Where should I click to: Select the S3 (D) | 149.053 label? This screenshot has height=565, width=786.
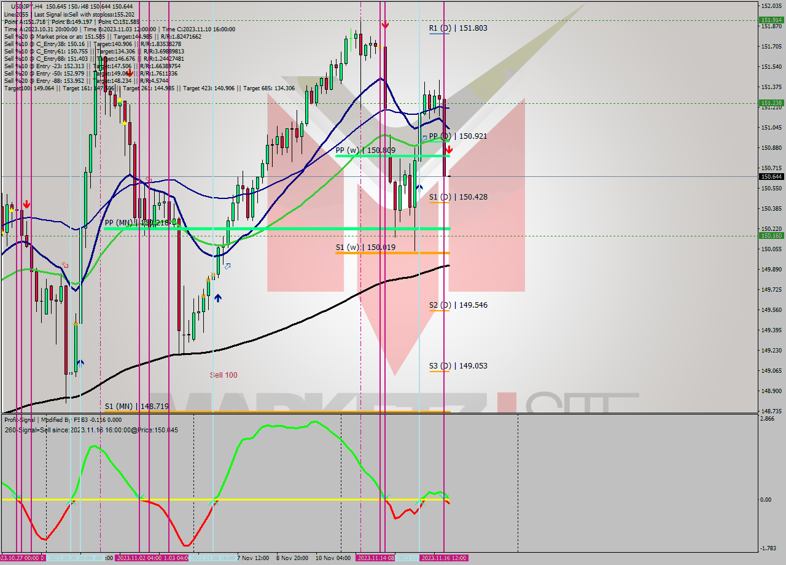(458, 366)
